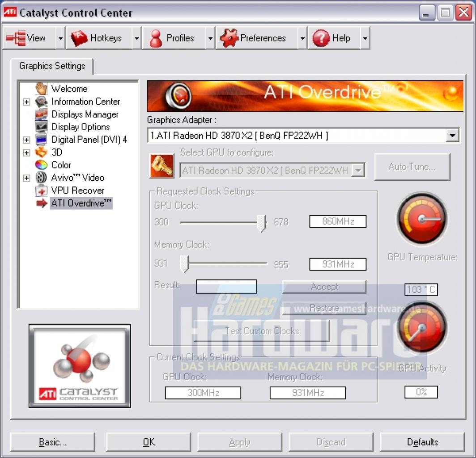Screen dimensions: 476x458
Task: Click the Basic button
Action: point(52,442)
